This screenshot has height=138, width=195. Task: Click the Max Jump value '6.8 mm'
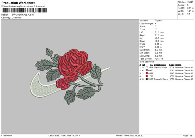(159, 56)
